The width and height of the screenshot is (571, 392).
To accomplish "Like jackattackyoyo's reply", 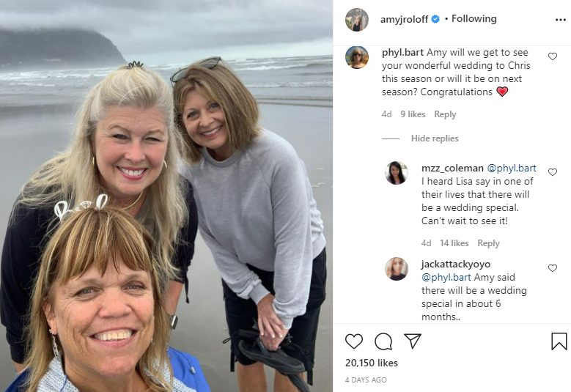I will click(x=553, y=268).
